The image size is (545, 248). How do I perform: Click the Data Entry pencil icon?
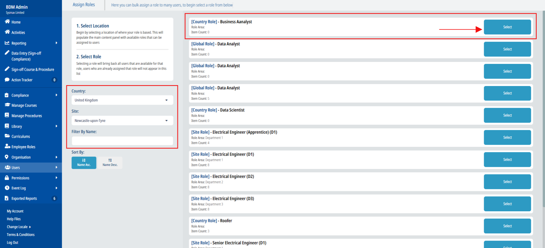[7, 53]
